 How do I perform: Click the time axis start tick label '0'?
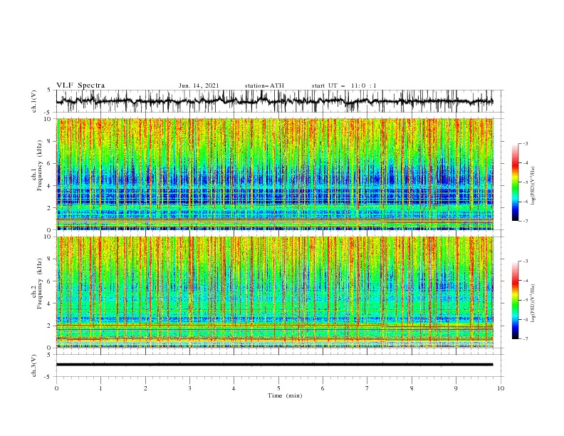tap(56, 388)
